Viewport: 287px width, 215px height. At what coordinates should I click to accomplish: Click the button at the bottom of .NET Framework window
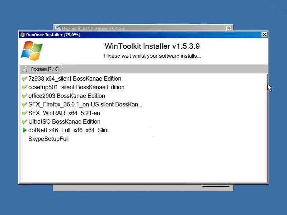coord(216,186)
